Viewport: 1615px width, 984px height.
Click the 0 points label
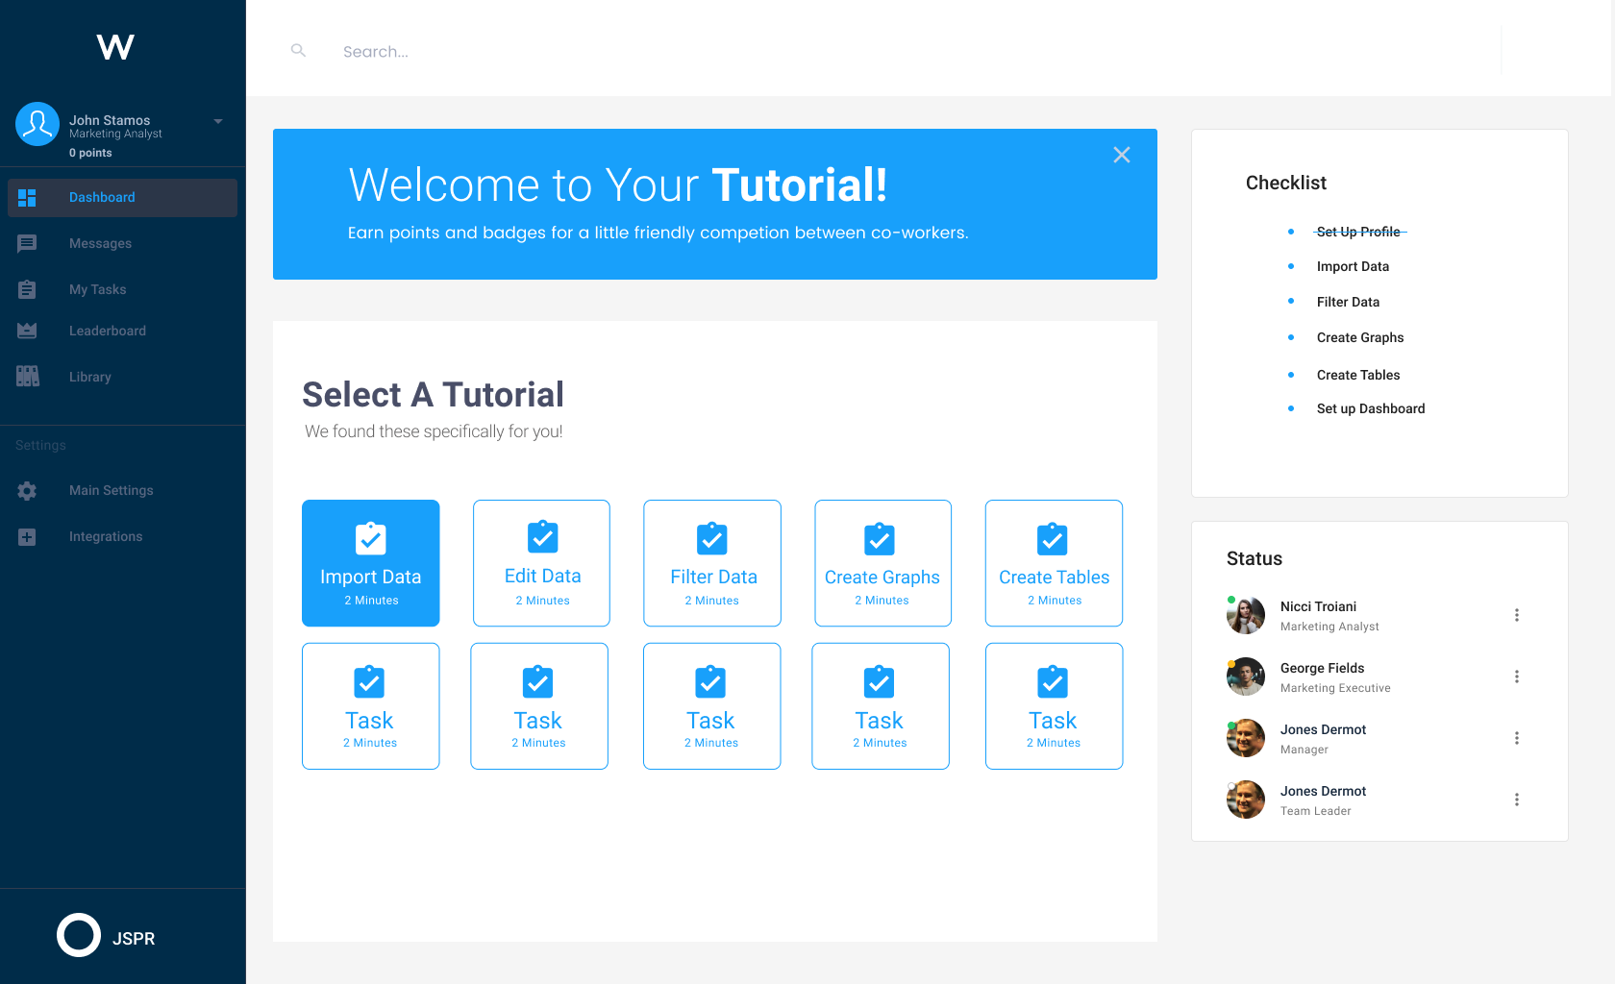coord(90,154)
